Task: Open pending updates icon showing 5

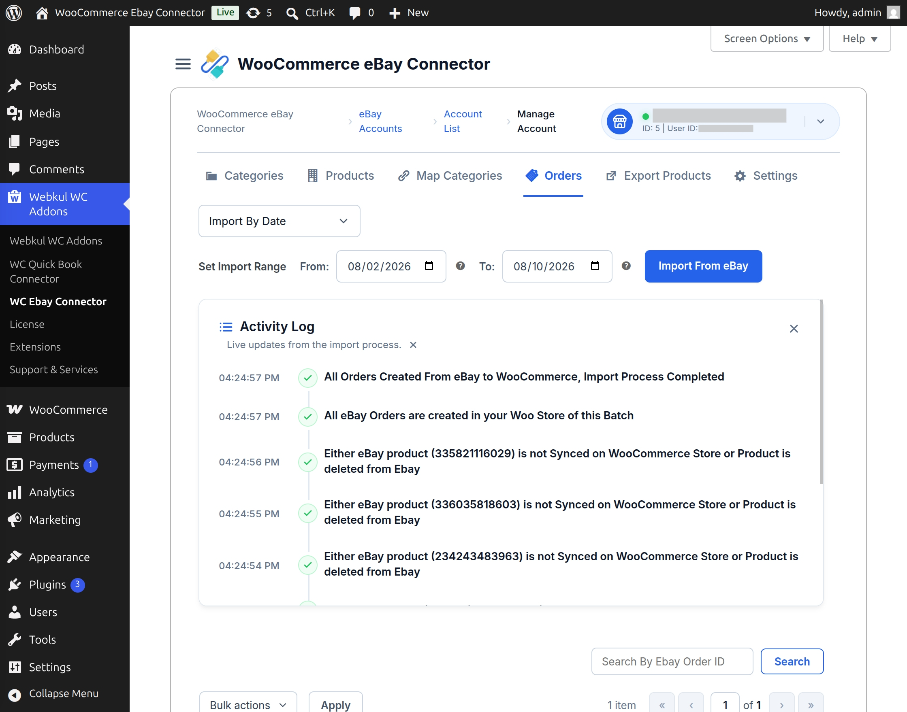Action: 253,13
